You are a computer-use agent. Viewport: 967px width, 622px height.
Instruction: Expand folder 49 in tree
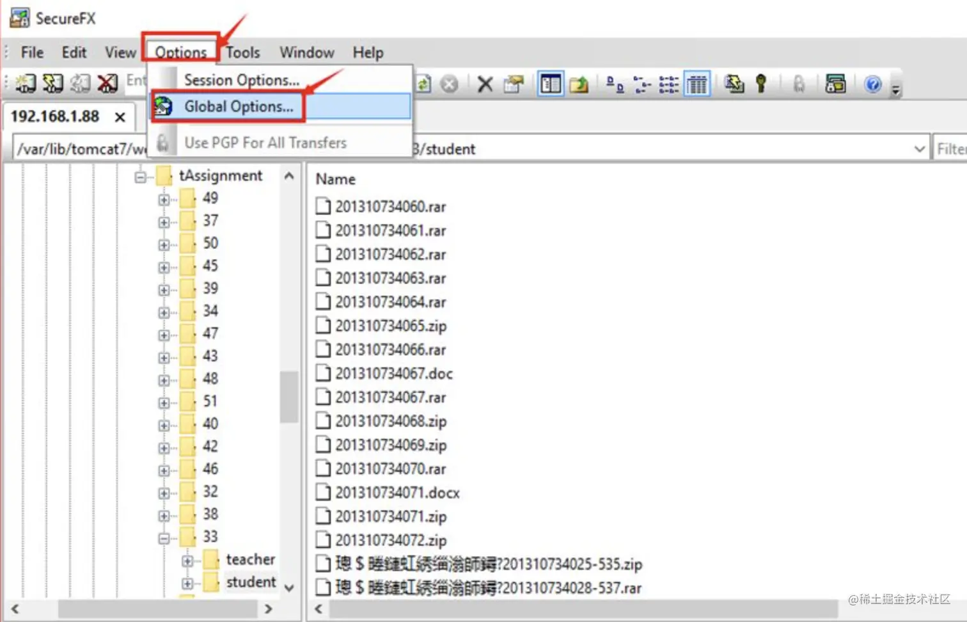coord(164,200)
